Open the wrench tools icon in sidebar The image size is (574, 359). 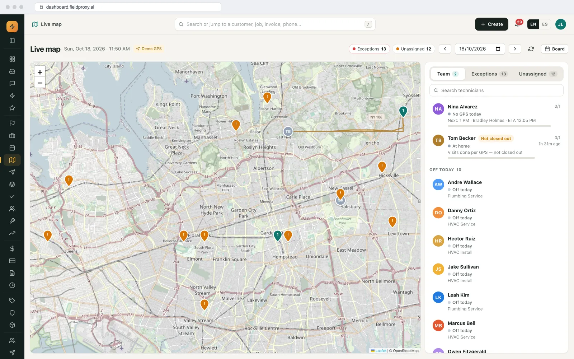tap(12, 221)
